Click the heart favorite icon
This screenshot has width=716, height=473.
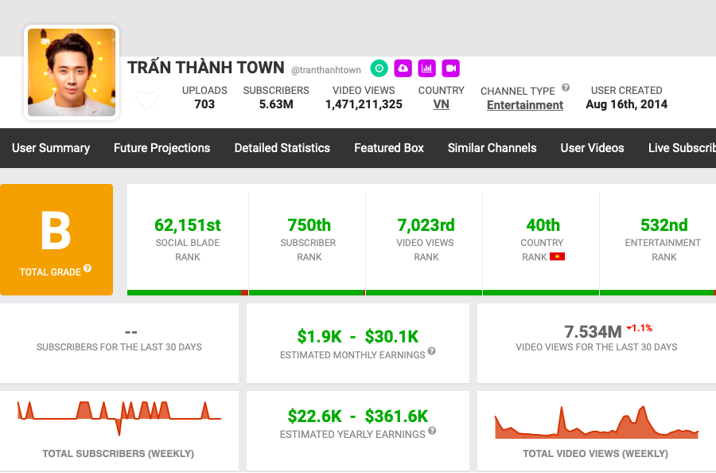click(x=146, y=101)
